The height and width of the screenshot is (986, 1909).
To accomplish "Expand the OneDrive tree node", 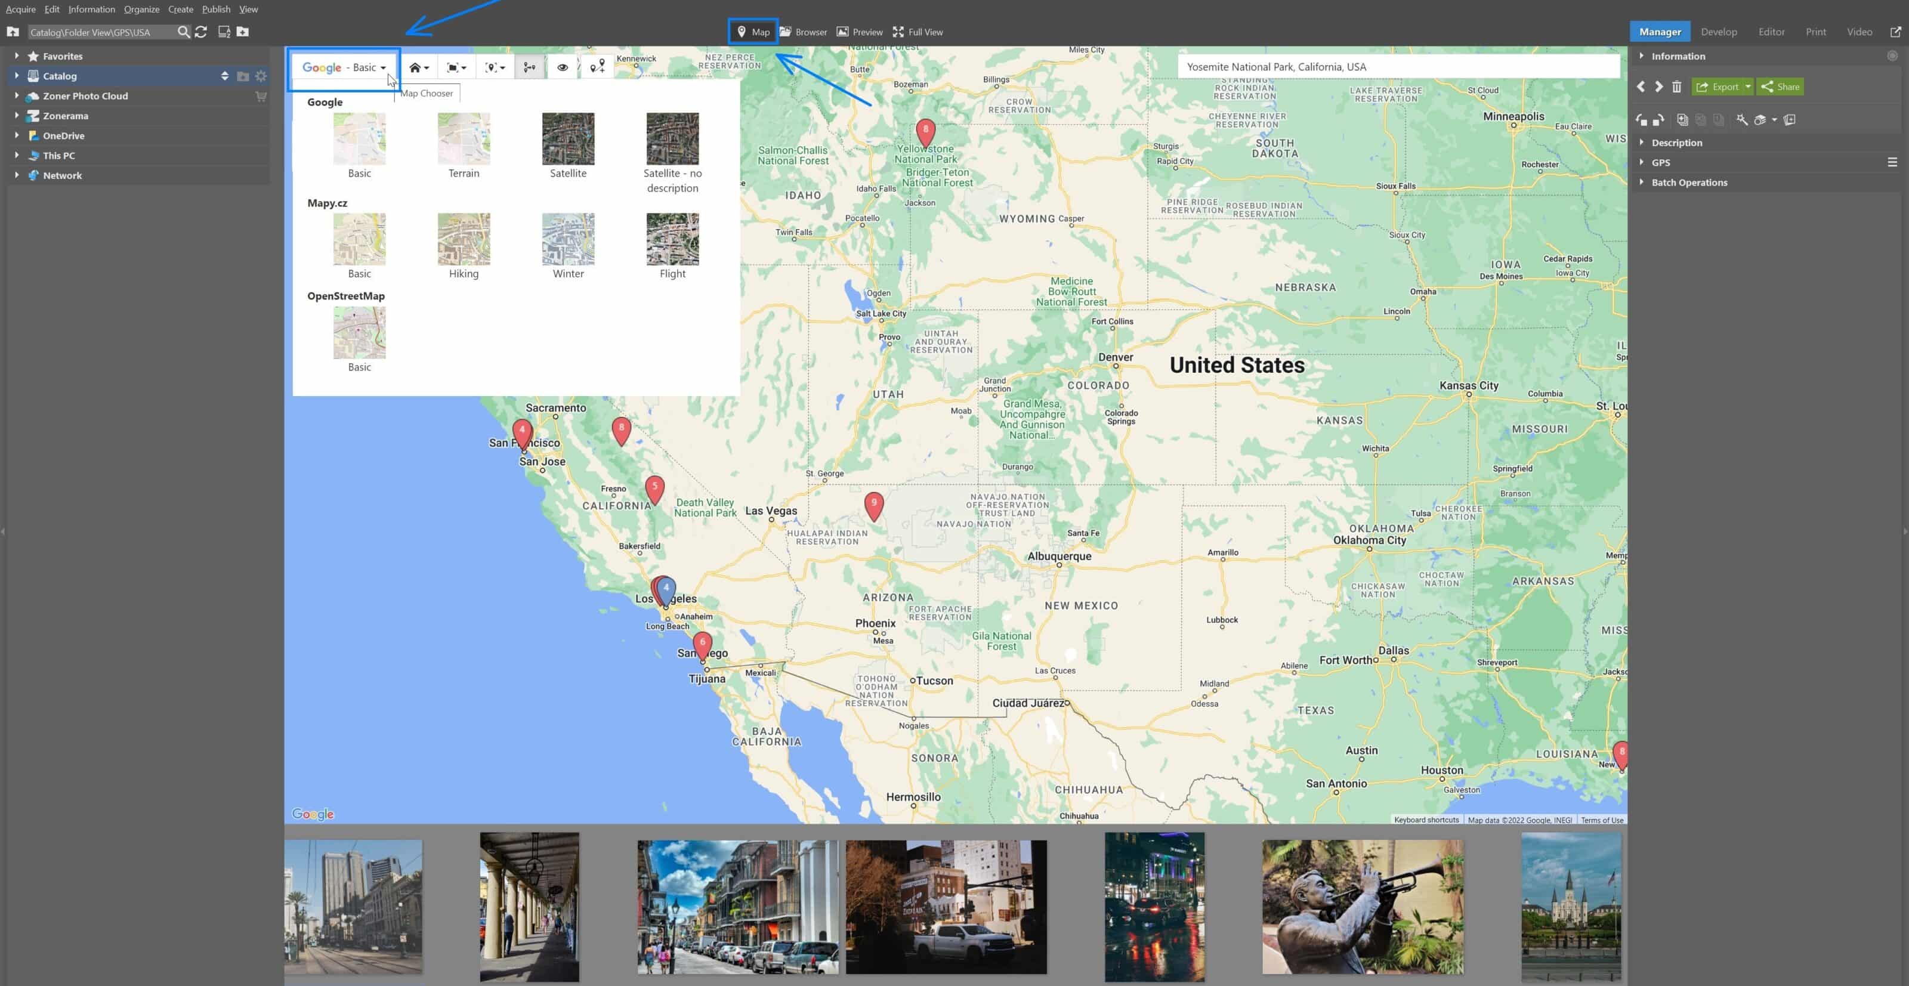I will [16, 135].
